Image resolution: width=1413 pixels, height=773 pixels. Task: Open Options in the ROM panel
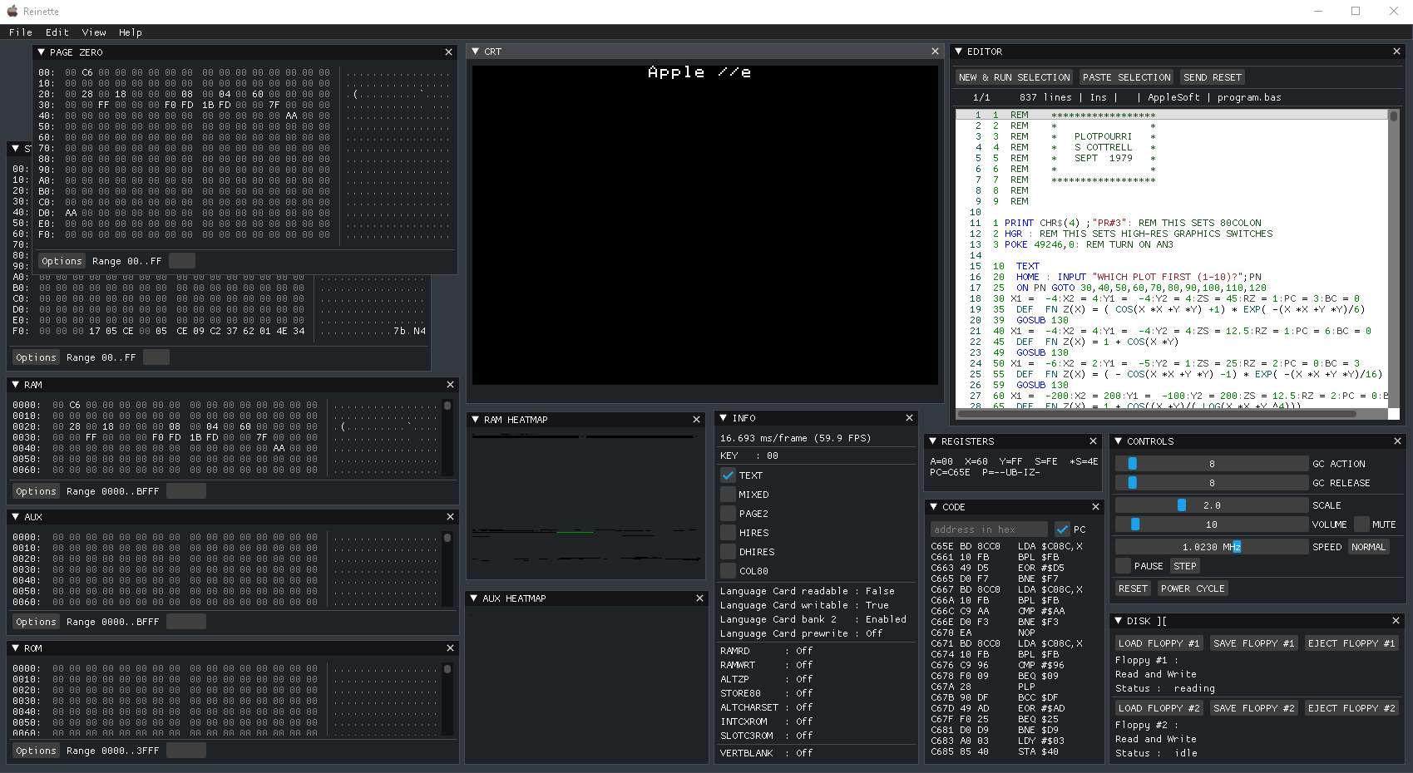pos(36,751)
